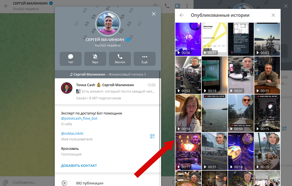Copy the @svMaLinkiN username

pos(72,133)
